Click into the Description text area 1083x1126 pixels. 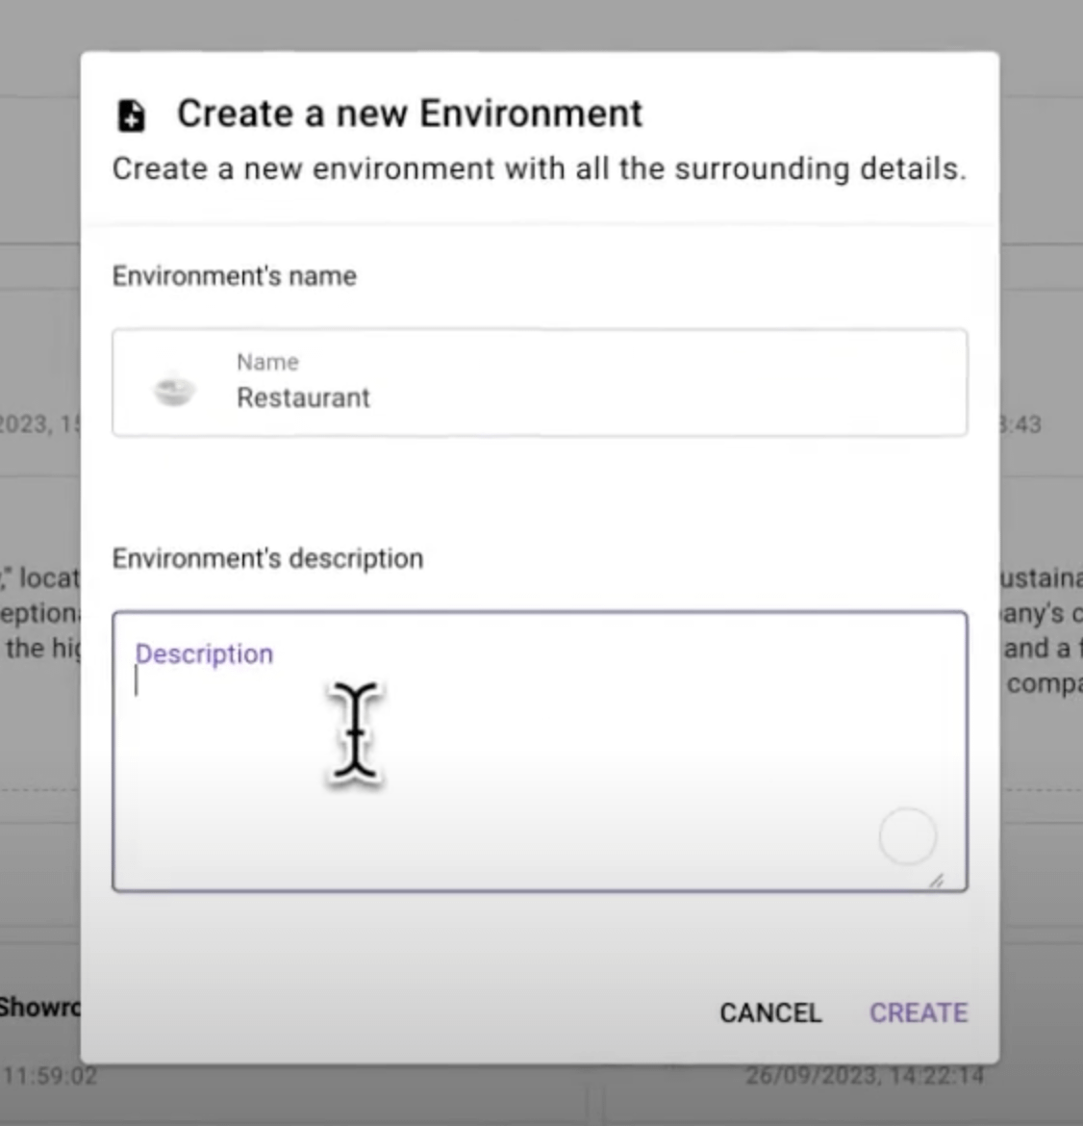click(x=539, y=760)
